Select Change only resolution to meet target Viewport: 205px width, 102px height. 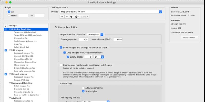pos(61,65)
